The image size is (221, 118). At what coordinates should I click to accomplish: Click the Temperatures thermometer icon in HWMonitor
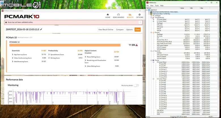pyautogui.click(x=153, y=18)
